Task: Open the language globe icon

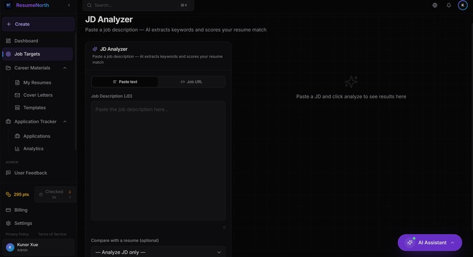Action: point(435,5)
